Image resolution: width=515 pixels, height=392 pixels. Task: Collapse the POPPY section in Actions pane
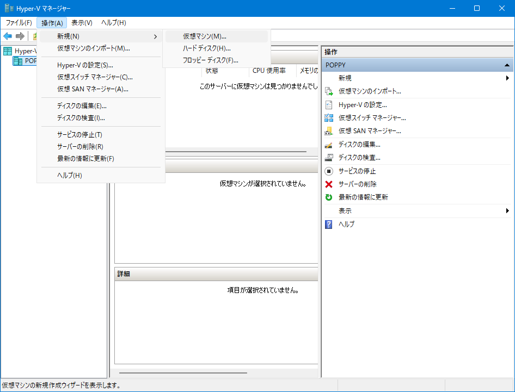(507, 65)
